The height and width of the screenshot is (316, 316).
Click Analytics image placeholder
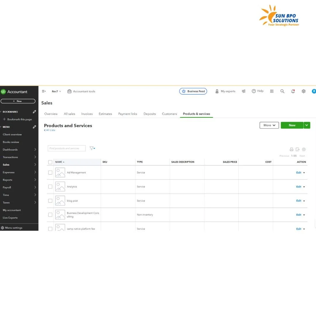60,187
